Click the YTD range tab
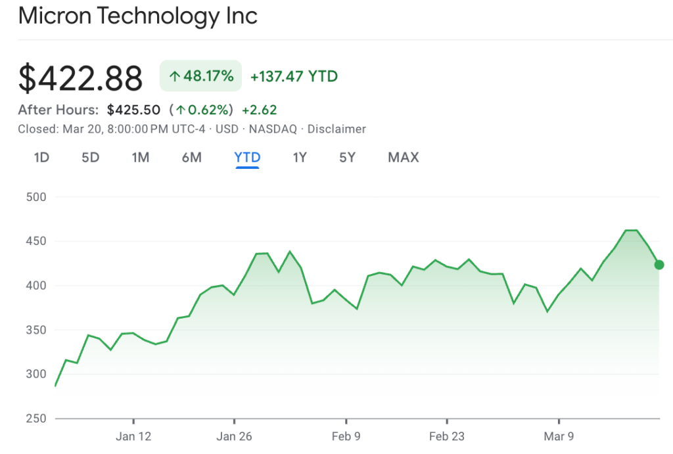The height and width of the screenshot is (454, 673). [248, 158]
